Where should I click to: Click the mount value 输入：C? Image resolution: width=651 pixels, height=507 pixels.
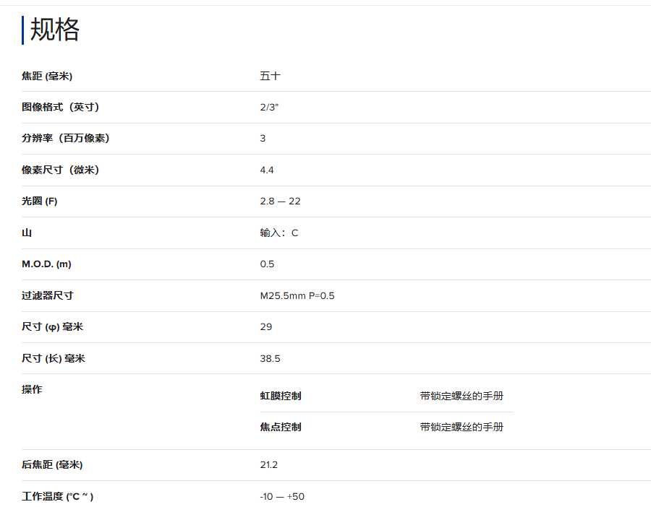[278, 233]
